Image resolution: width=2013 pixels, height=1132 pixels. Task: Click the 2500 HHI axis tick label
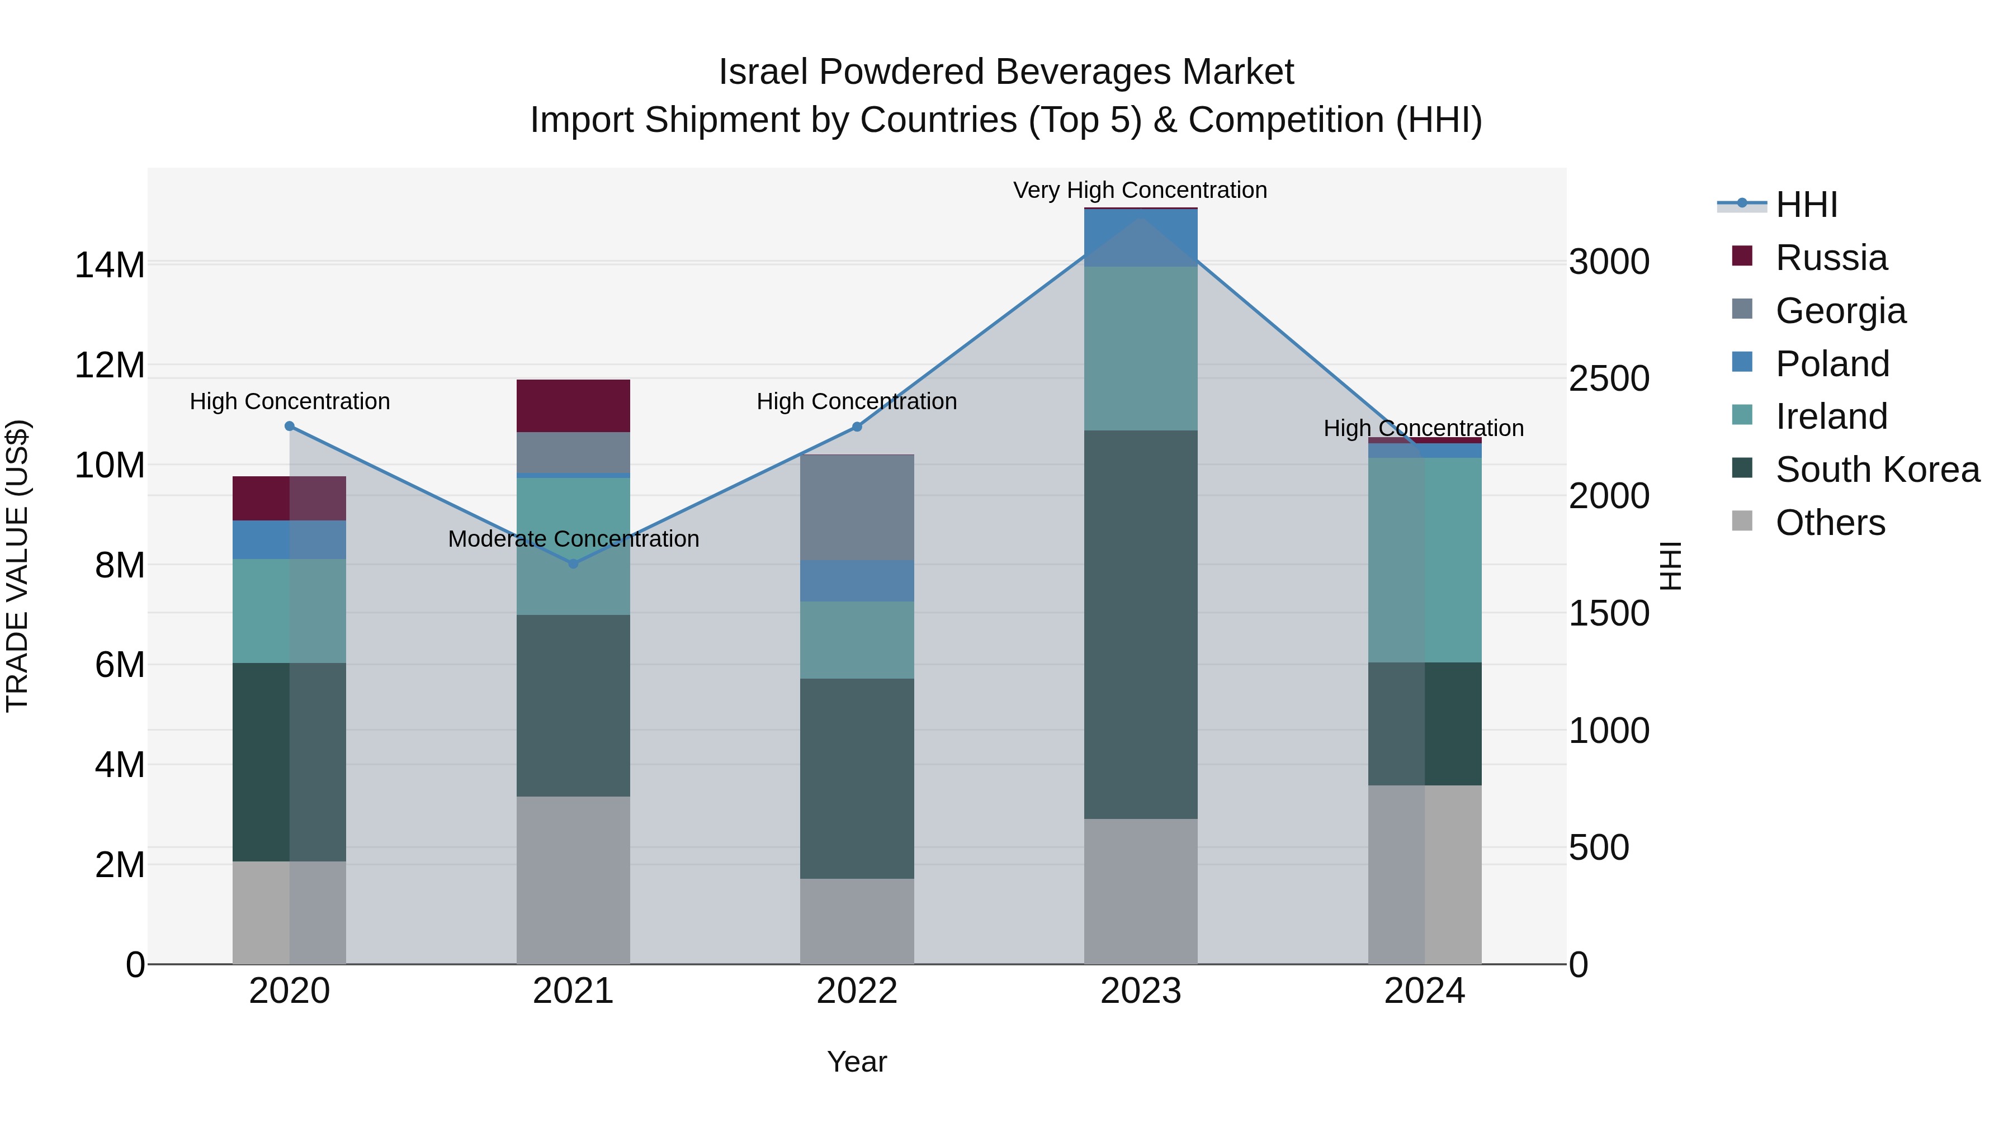point(1610,379)
